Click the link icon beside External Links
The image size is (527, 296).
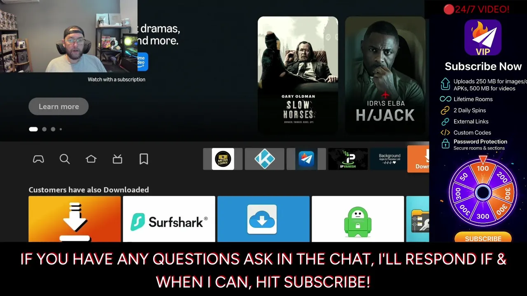[x=445, y=121]
